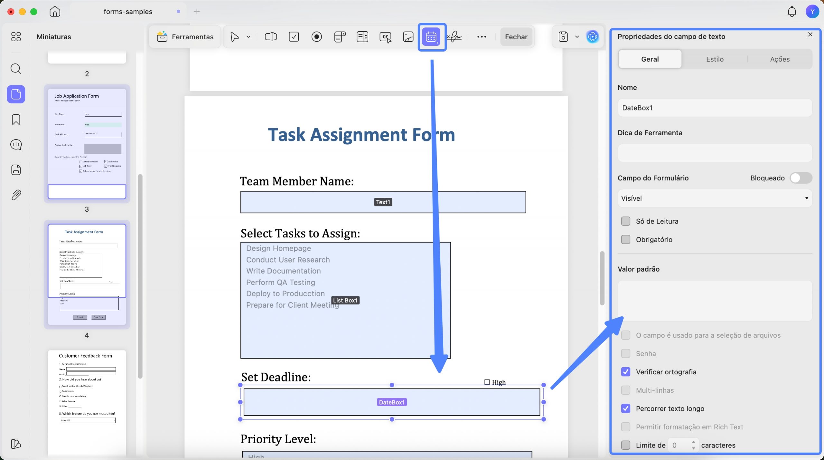Screen dimensions: 824x460
Task: Select the signature field tool
Action: (454, 37)
